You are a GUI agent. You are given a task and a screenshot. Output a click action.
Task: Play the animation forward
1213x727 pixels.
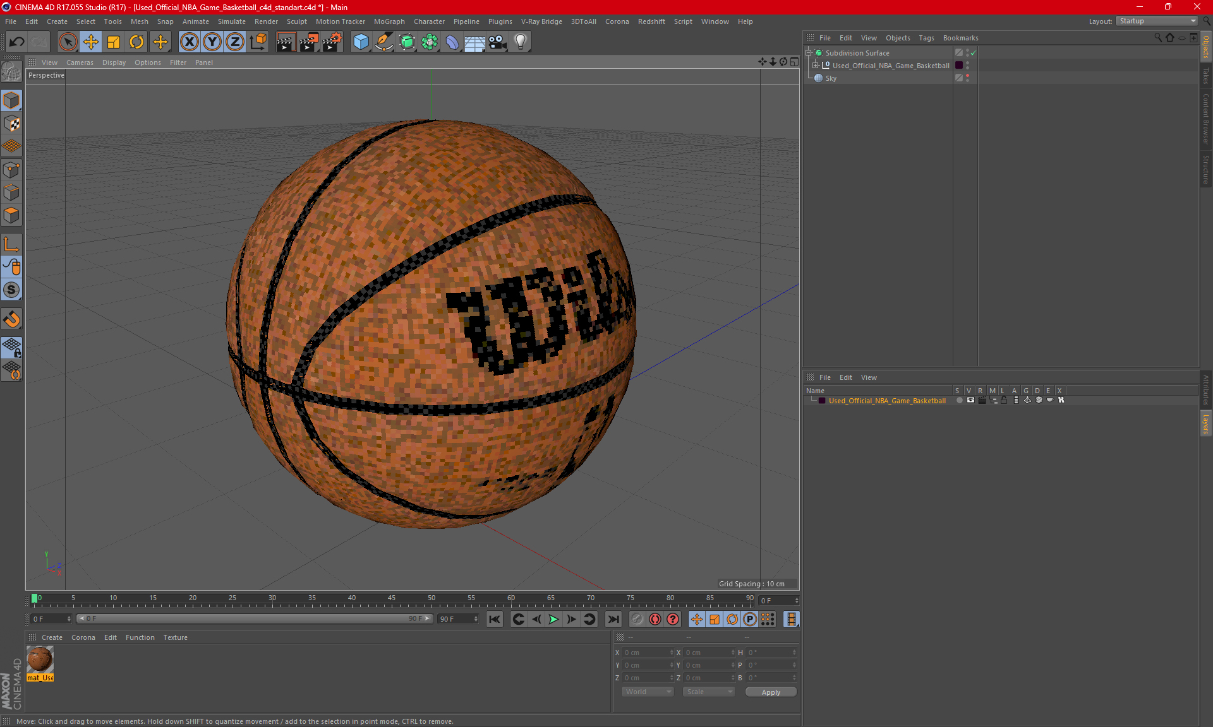coord(553,619)
